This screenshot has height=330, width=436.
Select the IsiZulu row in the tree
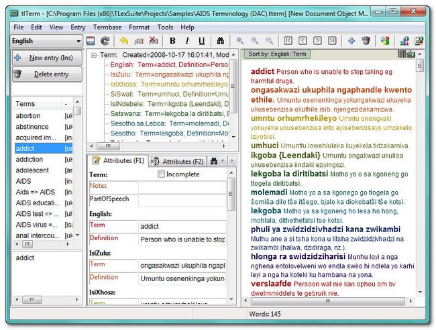click(169, 74)
